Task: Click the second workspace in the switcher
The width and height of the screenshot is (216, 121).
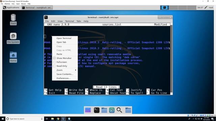Action: pyautogui.click(x=173, y=7)
